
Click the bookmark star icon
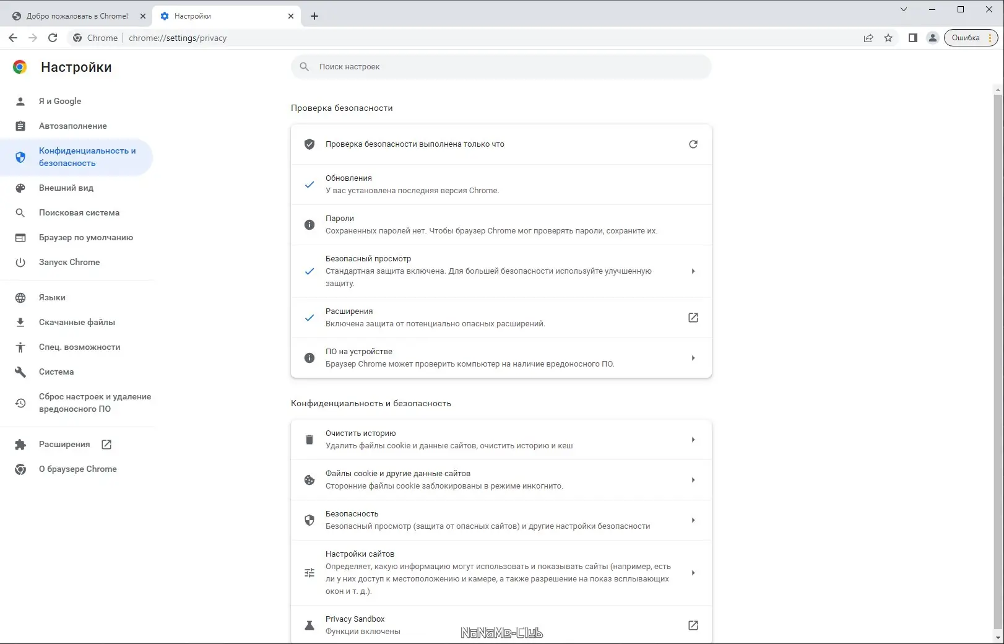tap(888, 38)
